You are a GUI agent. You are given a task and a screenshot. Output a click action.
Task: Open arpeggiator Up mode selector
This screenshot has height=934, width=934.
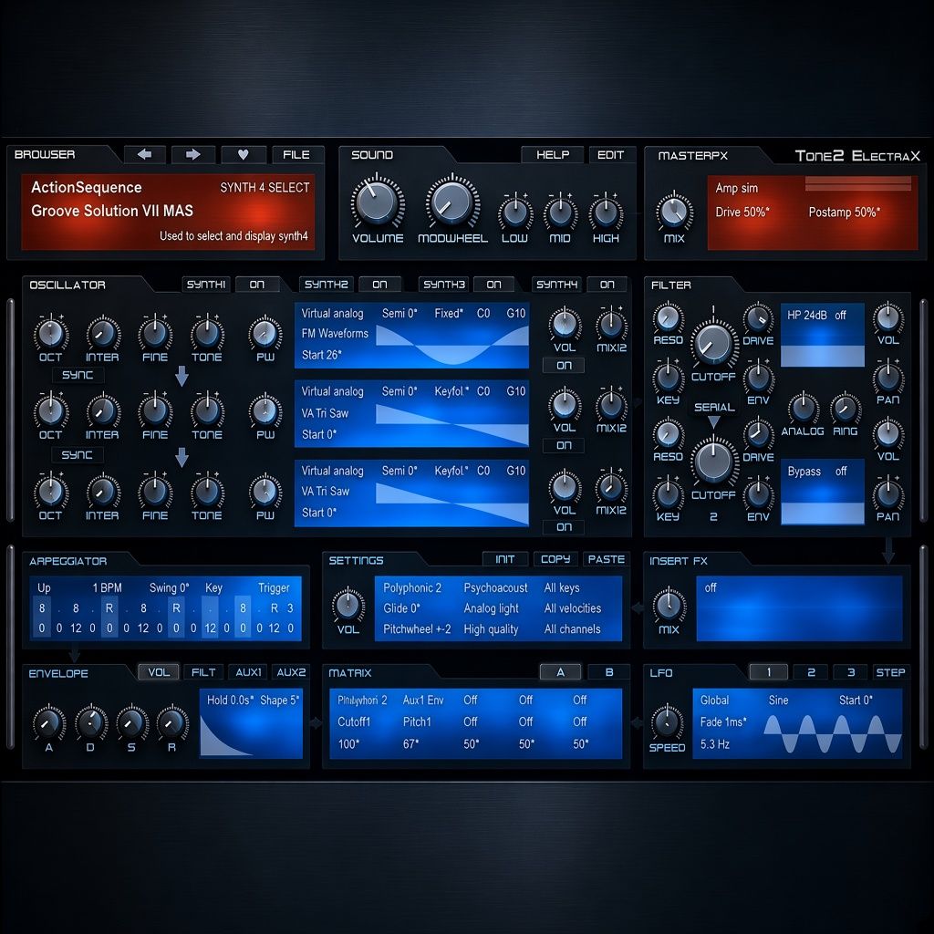coord(44,588)
